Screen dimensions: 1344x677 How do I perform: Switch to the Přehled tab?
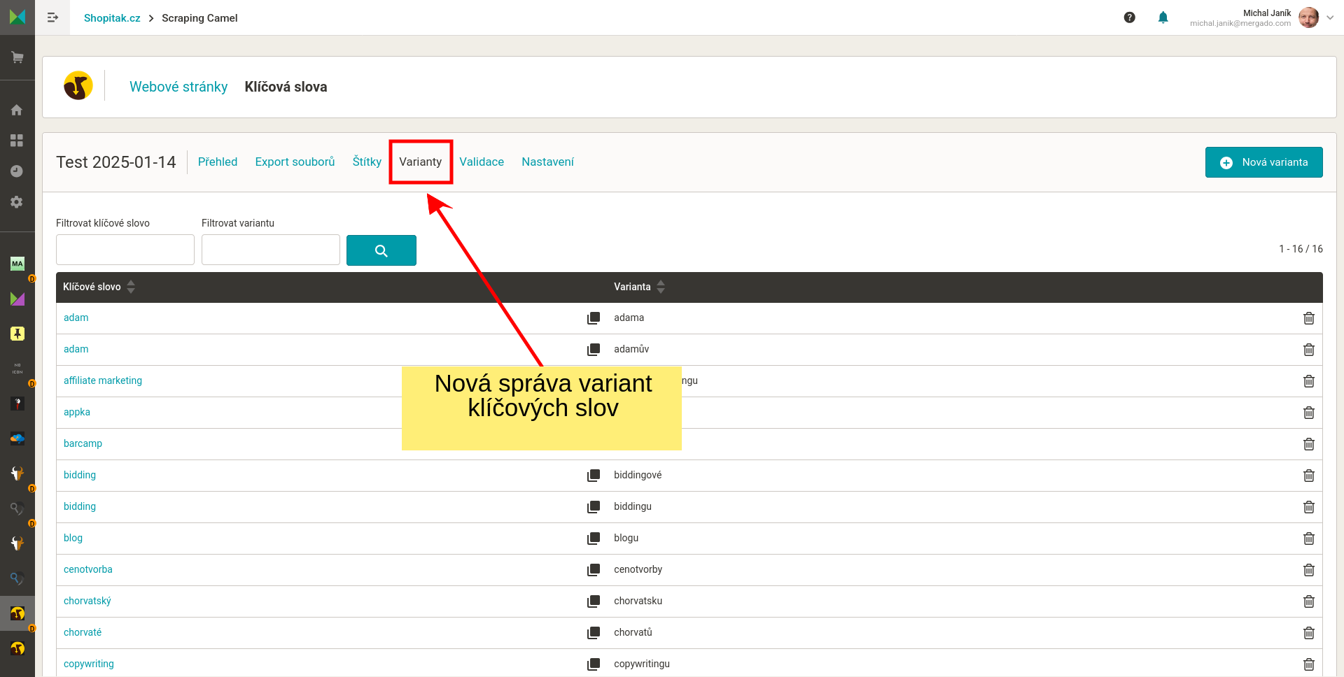coord(217,162)
